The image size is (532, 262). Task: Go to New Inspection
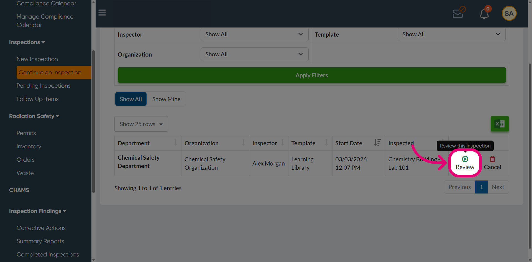(37, 59)
